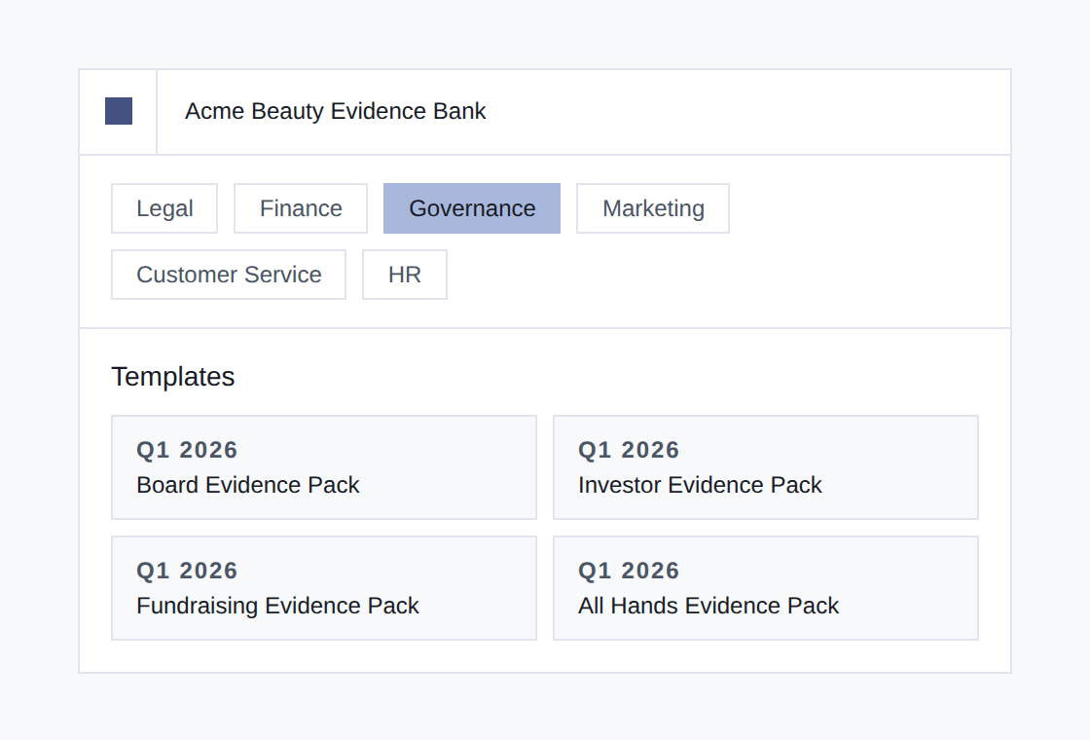Click the Templates section heading

coord(173,377)
